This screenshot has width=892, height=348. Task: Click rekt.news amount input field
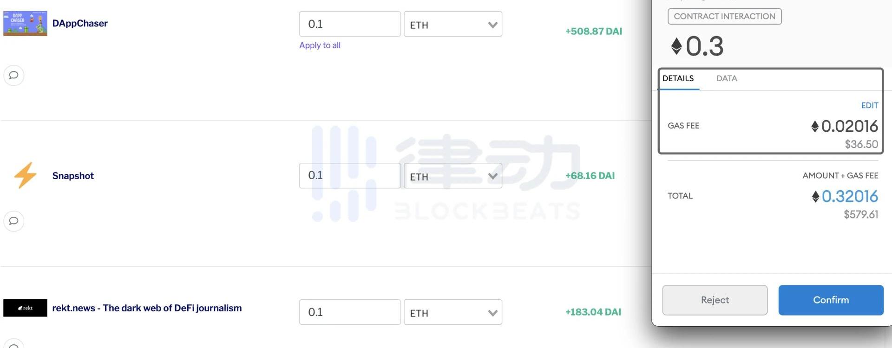click(x=350, y=312)
